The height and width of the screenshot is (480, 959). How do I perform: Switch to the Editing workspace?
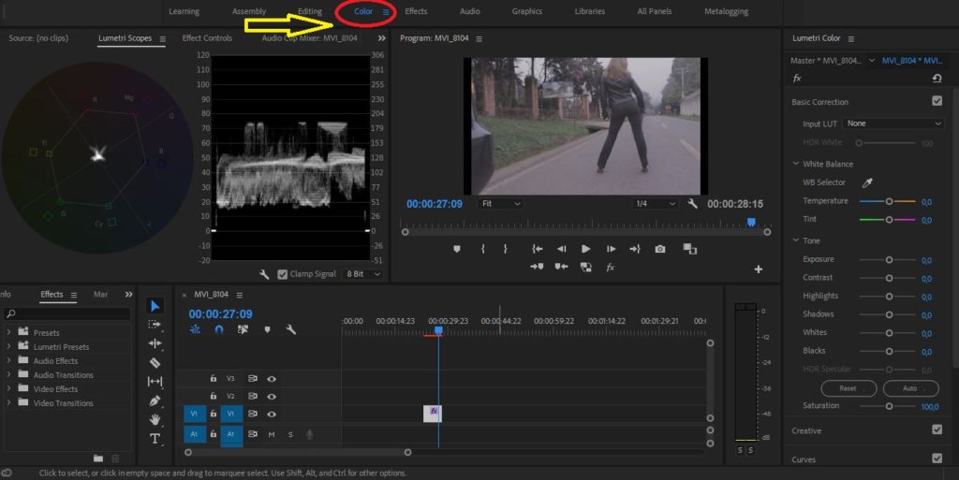pos(310,11)
